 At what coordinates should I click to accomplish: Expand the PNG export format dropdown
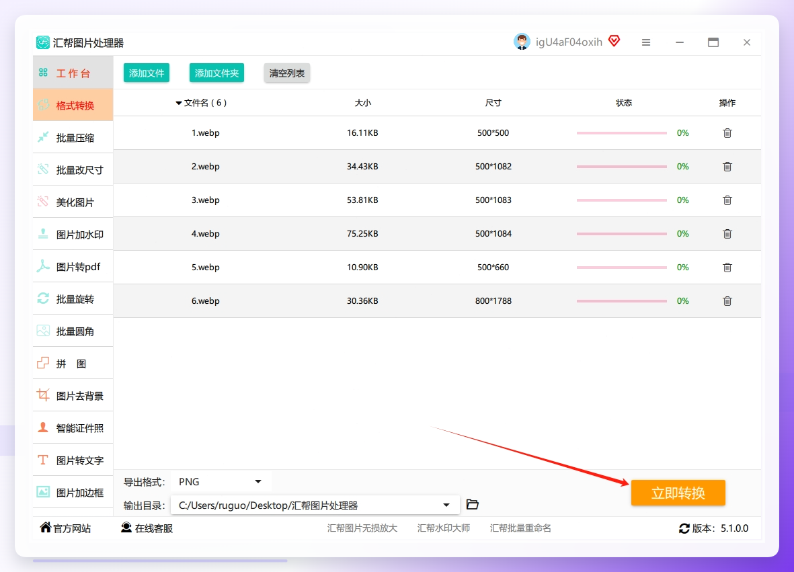click(x=221, y=481)
